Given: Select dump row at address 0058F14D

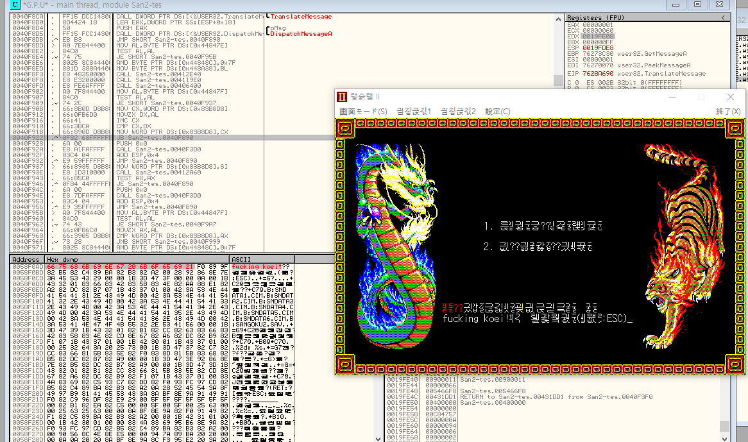Looking at the screenshot, I should click(153, 324).
